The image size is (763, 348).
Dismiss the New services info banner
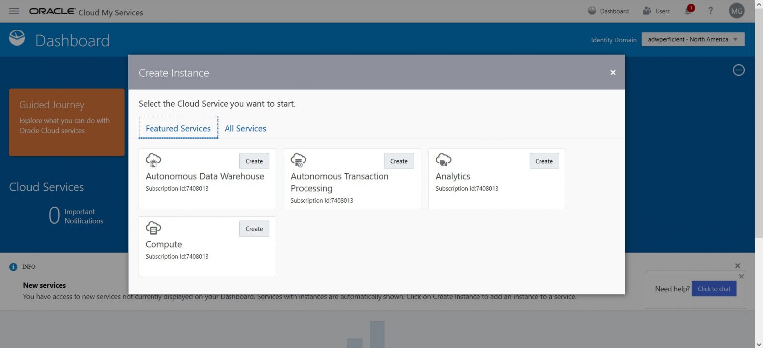click(x=737, y=265)
